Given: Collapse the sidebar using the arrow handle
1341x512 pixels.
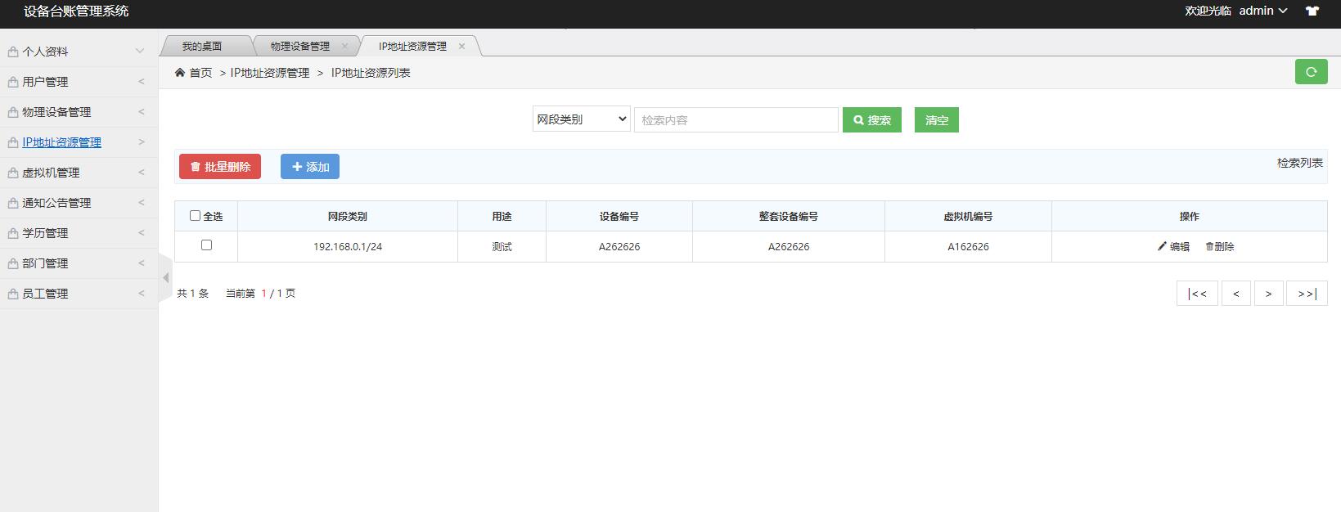Looking at the screenshot, I should 165,278.
